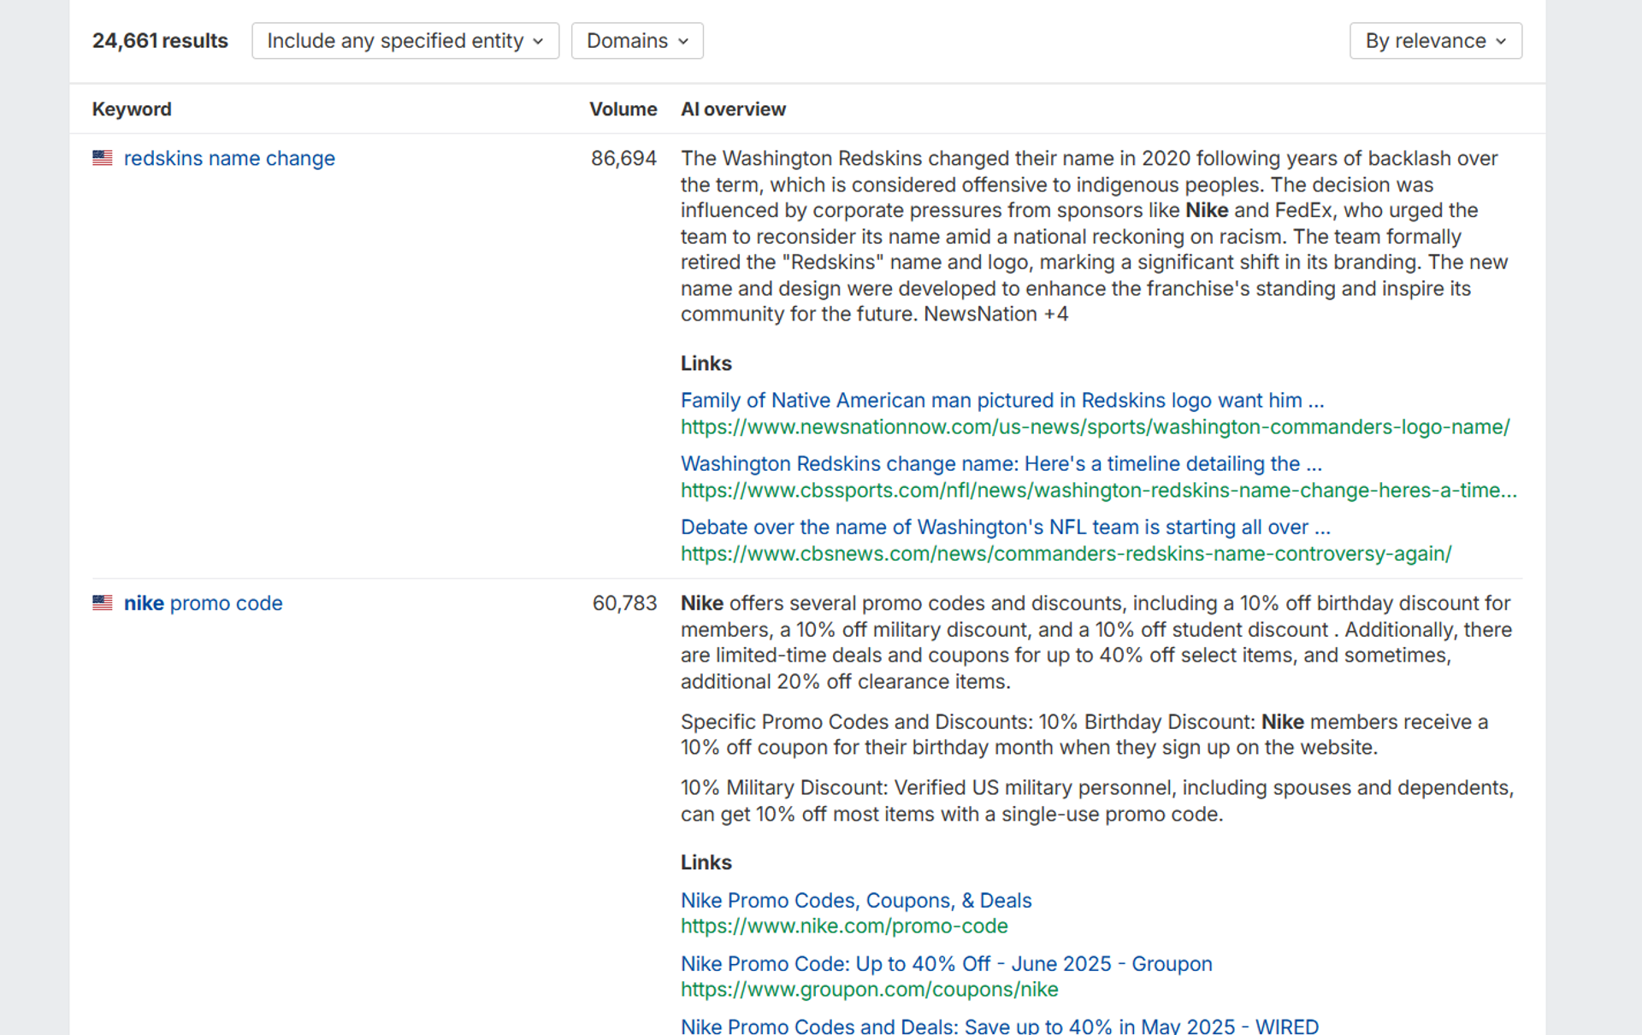Click the 'Specific Promo Codes and Discounts' paragraph
1642x1035 pixels.
click(x=1084, y=734)
